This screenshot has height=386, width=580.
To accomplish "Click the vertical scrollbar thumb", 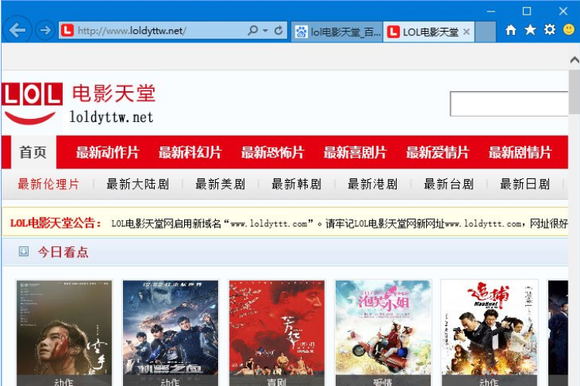I will coord(574,93).
